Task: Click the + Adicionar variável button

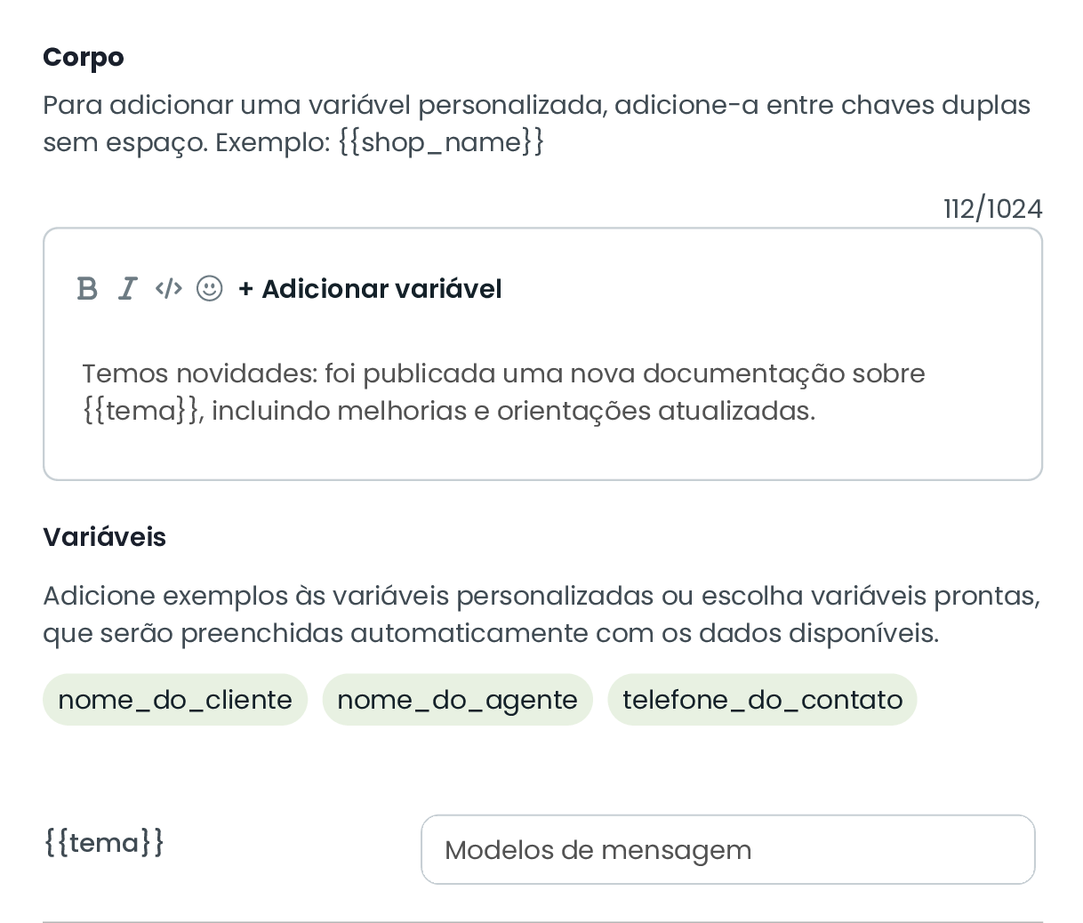Action: (370, 289)
